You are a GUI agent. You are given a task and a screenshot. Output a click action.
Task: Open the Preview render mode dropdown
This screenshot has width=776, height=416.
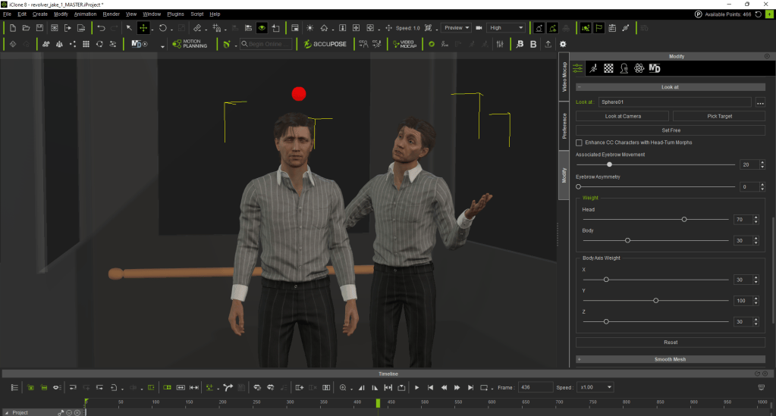pos(457,28)
